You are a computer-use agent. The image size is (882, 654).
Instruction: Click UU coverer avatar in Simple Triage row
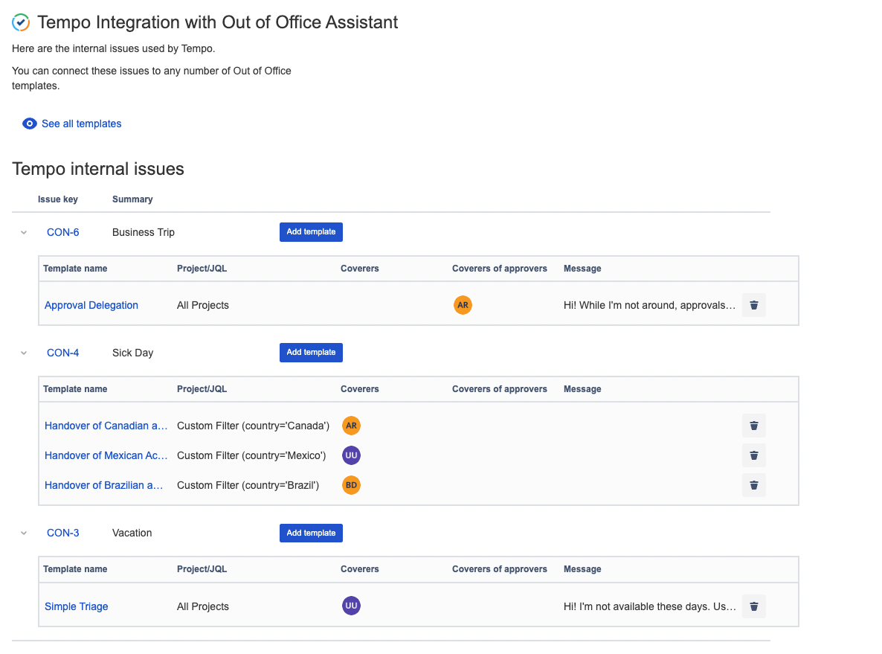point(351,606)
